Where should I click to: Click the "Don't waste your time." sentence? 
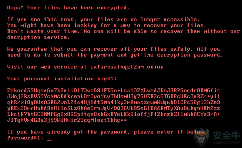pos(43,31)
